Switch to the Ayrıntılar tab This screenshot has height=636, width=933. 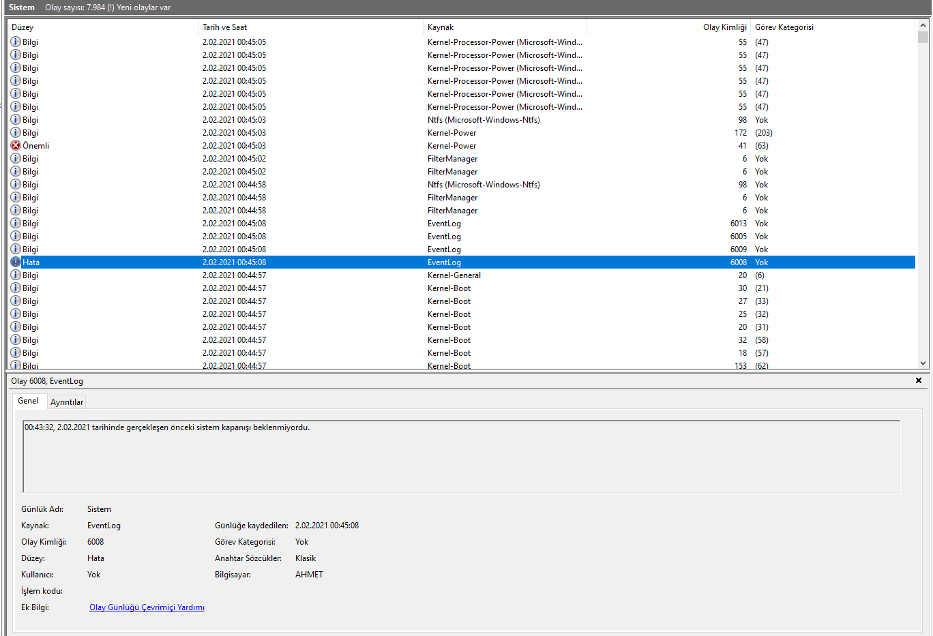coord(67,402)
